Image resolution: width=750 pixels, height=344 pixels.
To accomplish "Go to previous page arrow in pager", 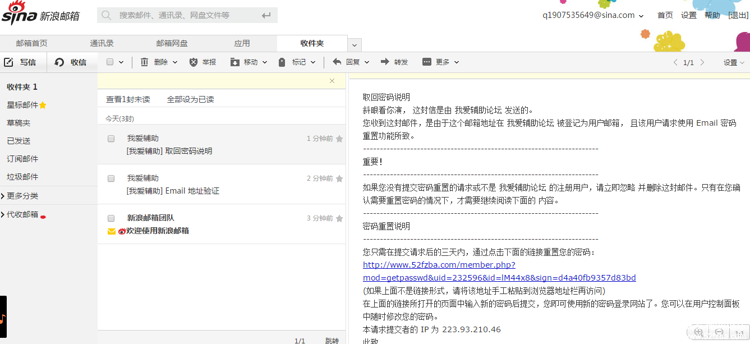I will [675, 62].
